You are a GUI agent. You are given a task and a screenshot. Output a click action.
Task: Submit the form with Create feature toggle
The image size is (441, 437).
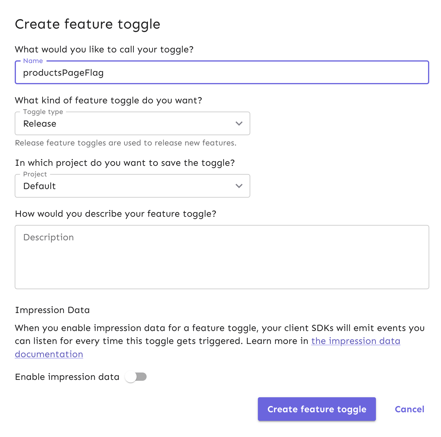pos(316,409)
